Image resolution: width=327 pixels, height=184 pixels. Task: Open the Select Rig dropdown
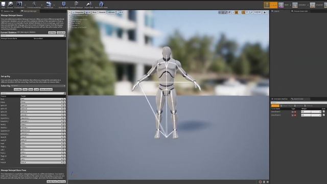(38, 86)
